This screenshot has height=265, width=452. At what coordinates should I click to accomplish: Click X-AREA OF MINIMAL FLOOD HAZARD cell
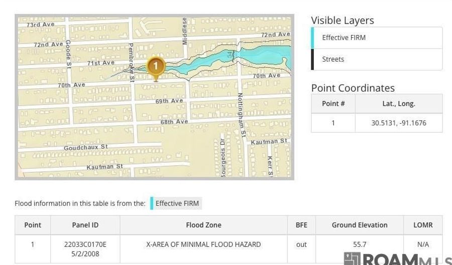(203, 244)
